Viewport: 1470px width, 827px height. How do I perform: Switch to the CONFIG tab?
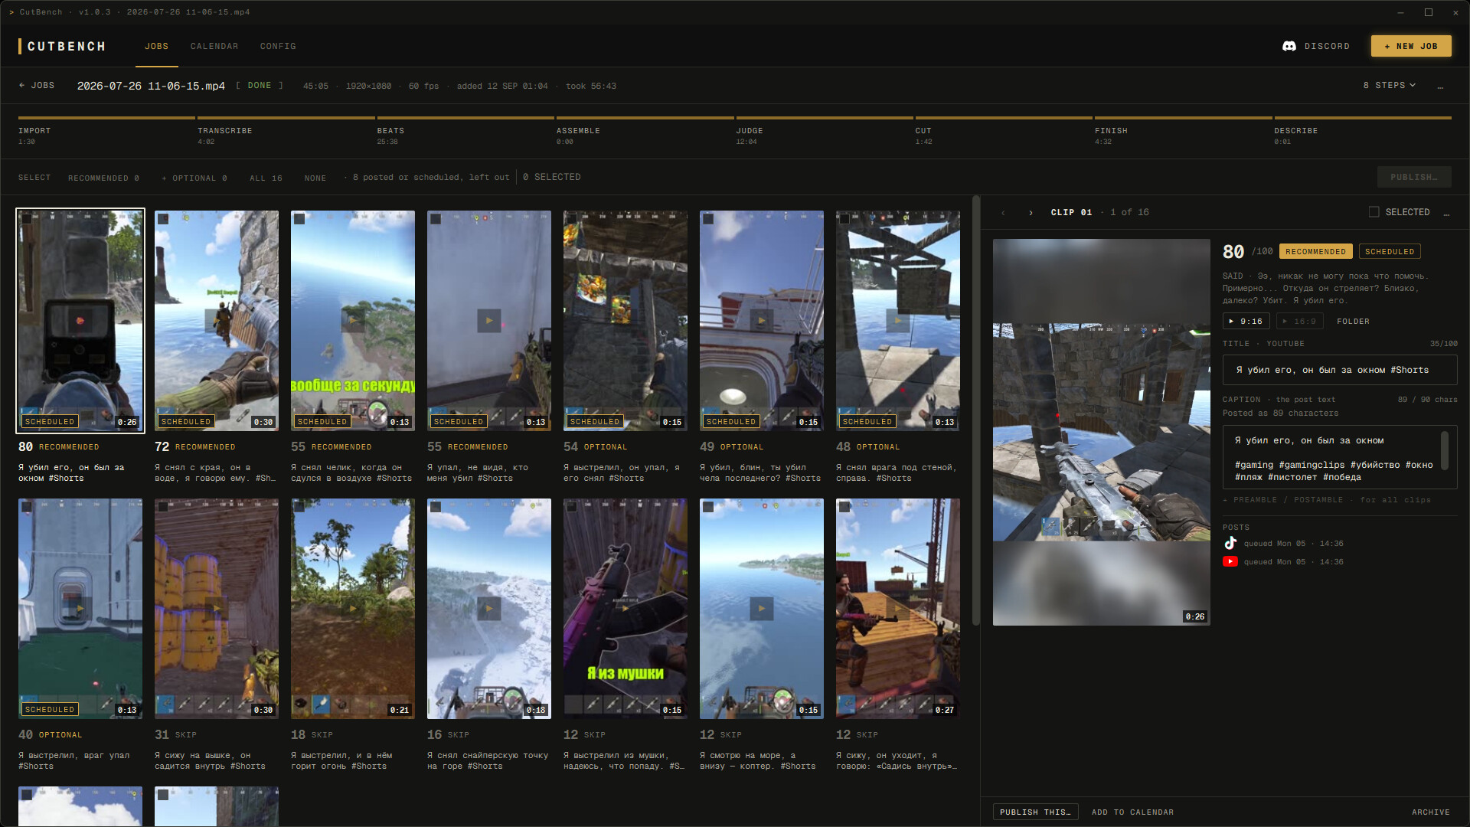[278, 46]
